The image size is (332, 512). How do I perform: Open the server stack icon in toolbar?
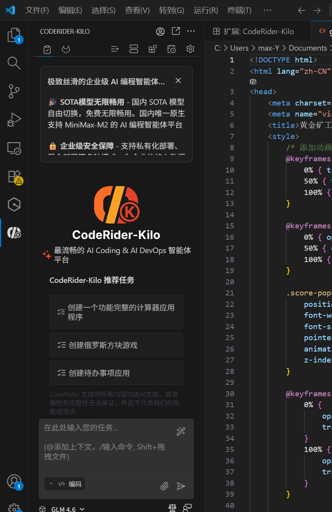134,49
